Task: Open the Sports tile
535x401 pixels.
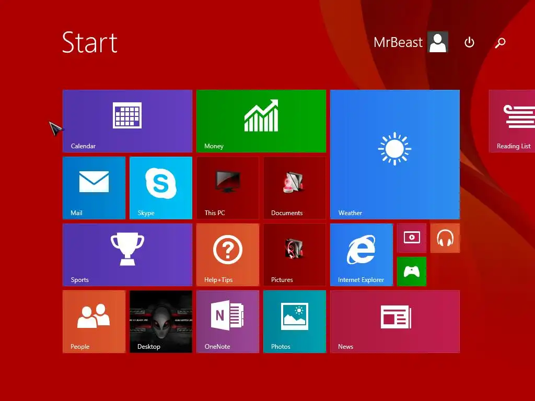Action: point(127,255)
